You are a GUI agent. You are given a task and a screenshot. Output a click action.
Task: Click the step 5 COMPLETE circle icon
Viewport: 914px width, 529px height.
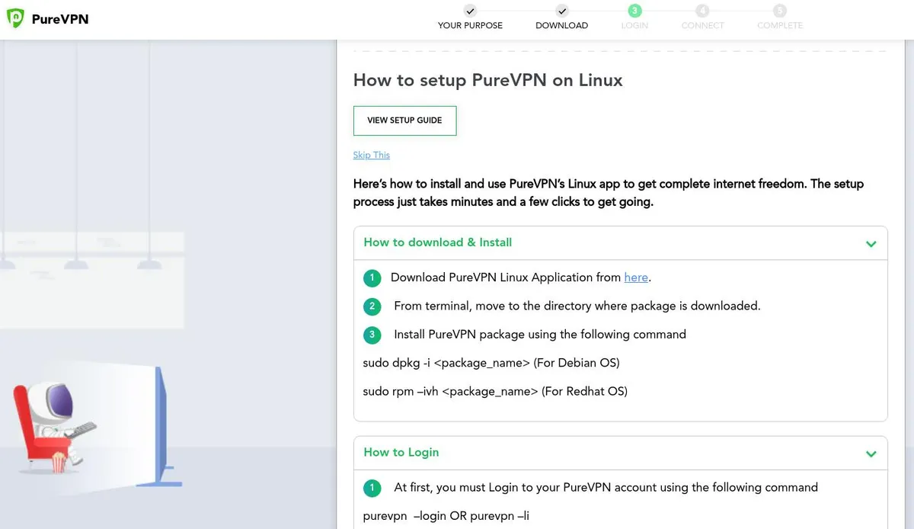779,11
